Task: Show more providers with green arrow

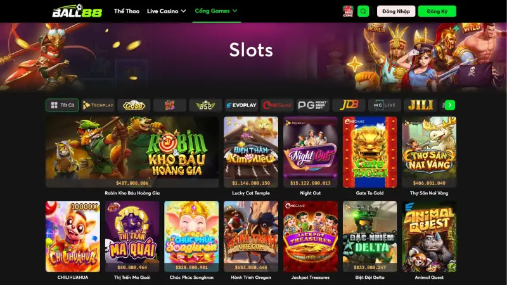Action: pos(450,105)
